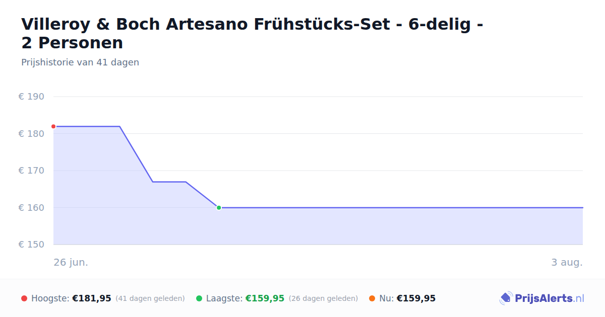The width and height of the screenshot is (605, 317).
Task: Click the € 150 y-axis label
Action: tap(31, 245)
